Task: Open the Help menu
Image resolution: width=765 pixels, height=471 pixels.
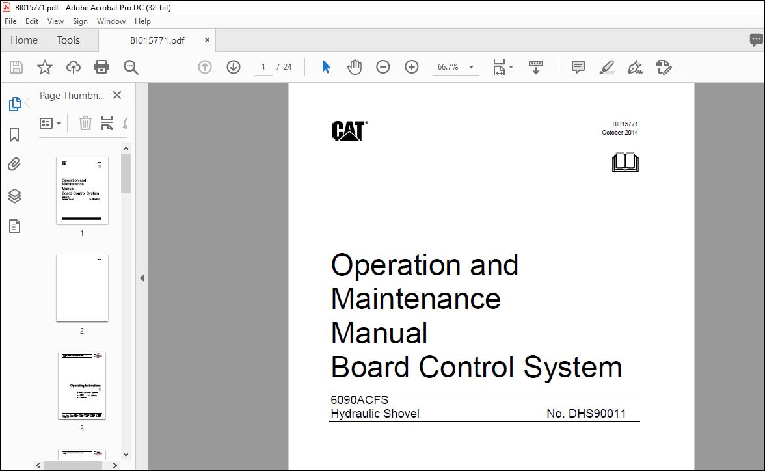Action: 142,21
